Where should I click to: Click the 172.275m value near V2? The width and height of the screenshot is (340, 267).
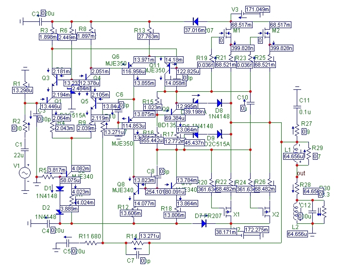click(257, 230)
